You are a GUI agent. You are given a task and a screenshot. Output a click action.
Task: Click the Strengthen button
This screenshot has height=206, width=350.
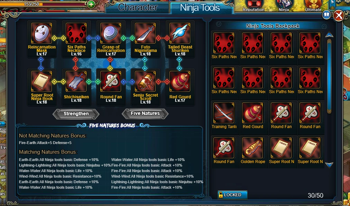pos(76,114)
